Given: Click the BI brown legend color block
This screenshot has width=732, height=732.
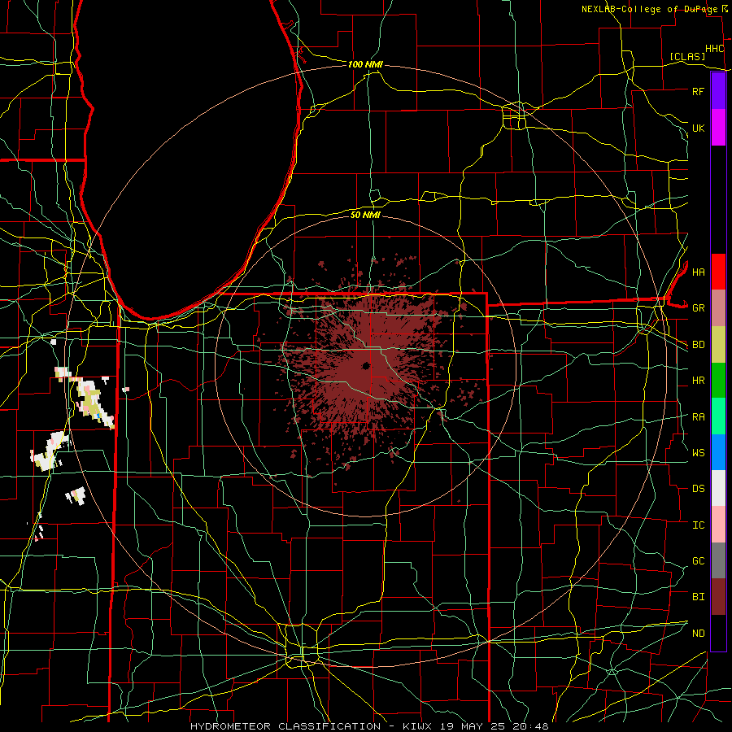Looking at the screenshot, I should tap(718, 597).
